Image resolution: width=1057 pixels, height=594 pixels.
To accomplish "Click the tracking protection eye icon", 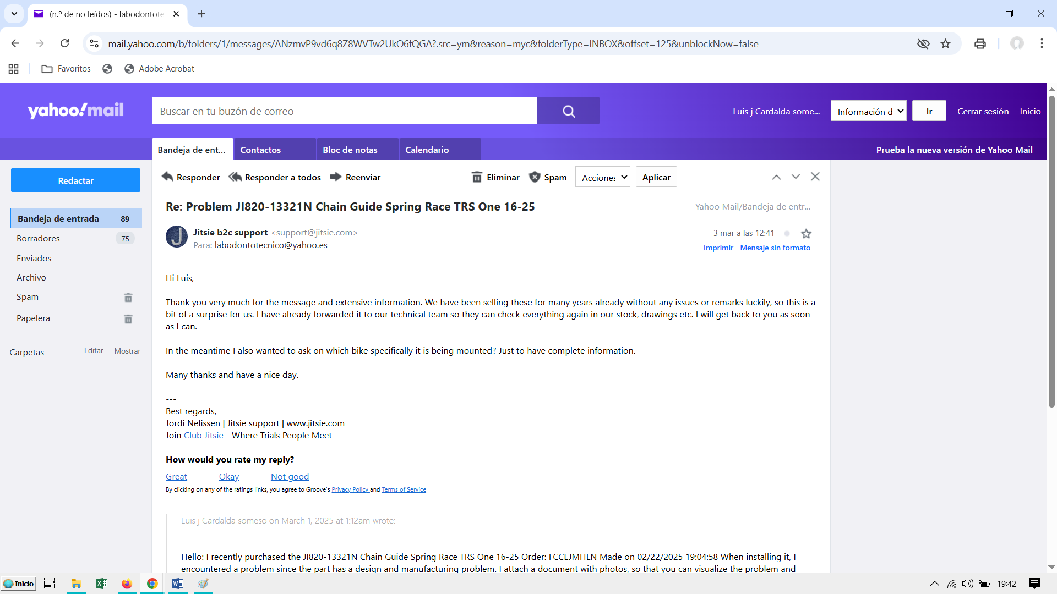I will coord(923,44).
